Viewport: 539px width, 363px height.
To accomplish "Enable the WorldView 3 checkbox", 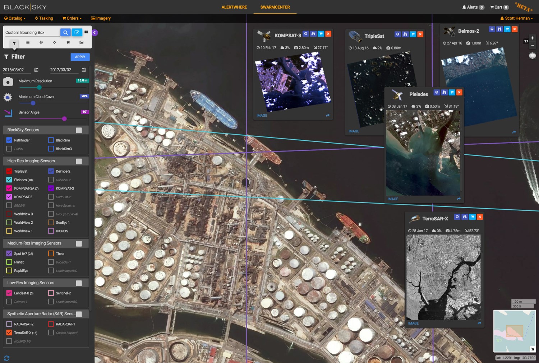I will pos(9,214).
